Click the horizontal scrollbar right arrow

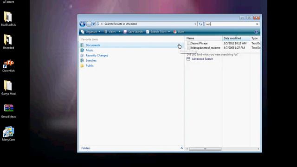point(258,149)
